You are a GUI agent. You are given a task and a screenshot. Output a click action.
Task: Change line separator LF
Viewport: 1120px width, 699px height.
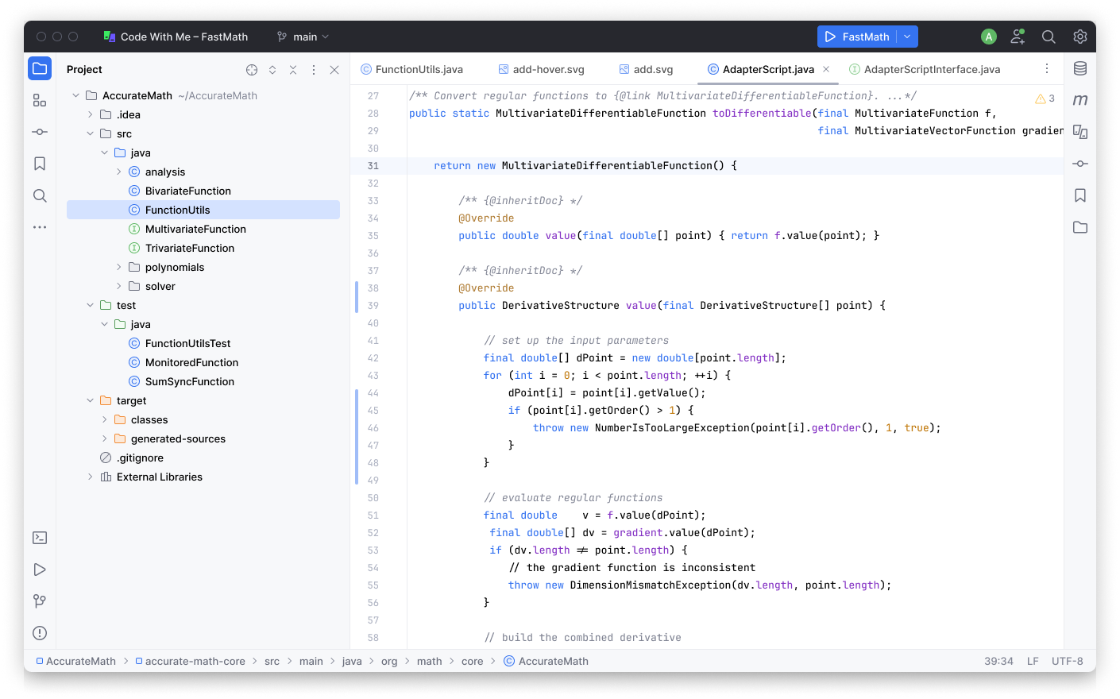(1033, 661)
